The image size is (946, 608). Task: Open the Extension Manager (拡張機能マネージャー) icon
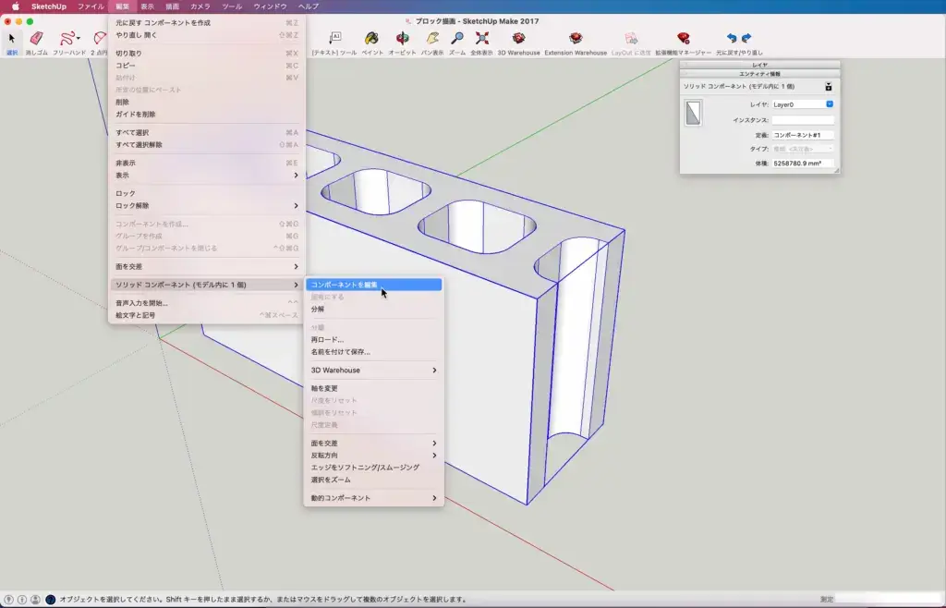(x=683, y=40)
